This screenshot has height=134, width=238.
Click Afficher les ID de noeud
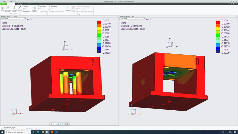point(83,9)
